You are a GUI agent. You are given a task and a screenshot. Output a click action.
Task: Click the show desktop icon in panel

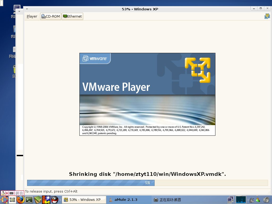12,200
